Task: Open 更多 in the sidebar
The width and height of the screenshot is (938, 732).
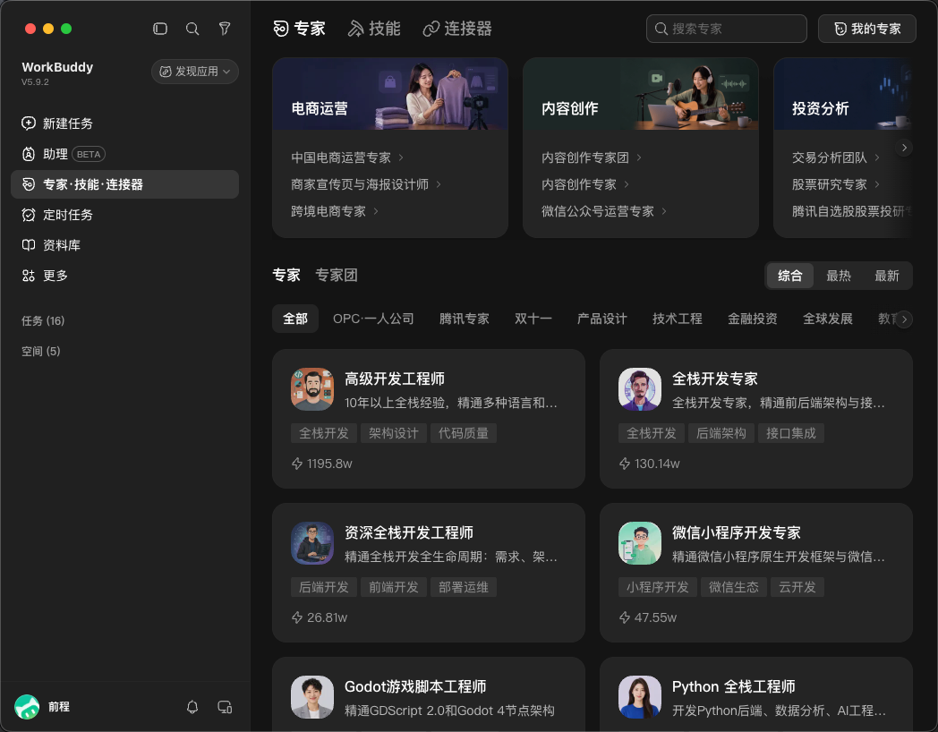Action: click(x=124, y=276)
